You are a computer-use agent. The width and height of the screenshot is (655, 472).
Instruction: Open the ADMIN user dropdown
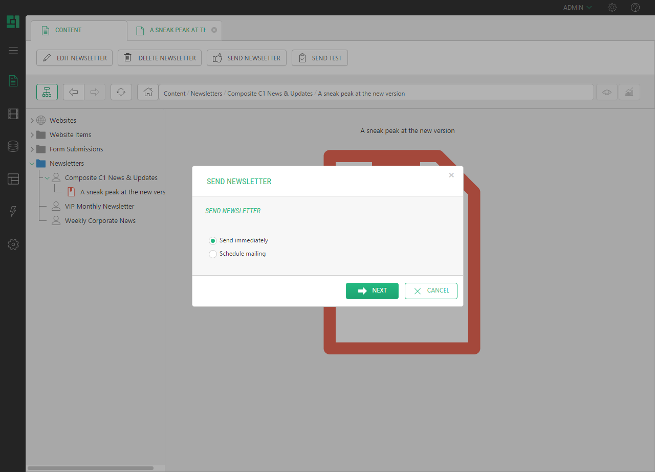click(577, 8)
